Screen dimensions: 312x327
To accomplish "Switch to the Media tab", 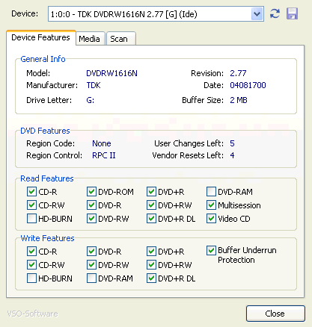I will click(90, 39).
